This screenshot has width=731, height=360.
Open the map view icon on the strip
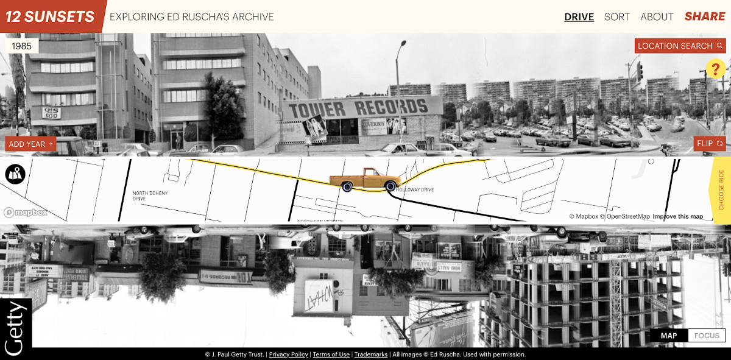tap(15, 174)
